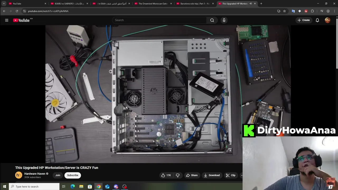View site information icon in address bar
The height and width of the screenshot is (190, 338).
(x=24, y=11)
